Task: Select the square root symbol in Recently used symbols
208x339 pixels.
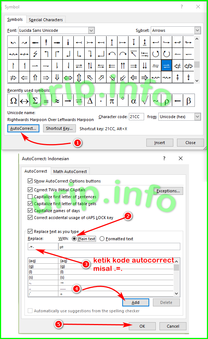Action: [x=145, y=101]
